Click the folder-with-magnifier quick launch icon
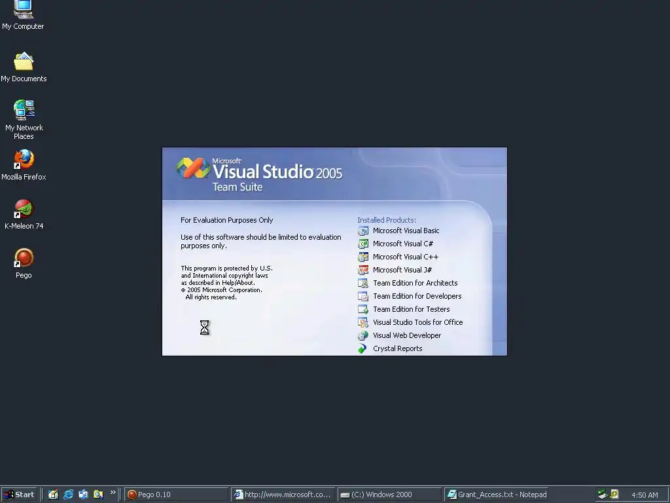The height and width of the screenshot is (503, 670). 98,494
